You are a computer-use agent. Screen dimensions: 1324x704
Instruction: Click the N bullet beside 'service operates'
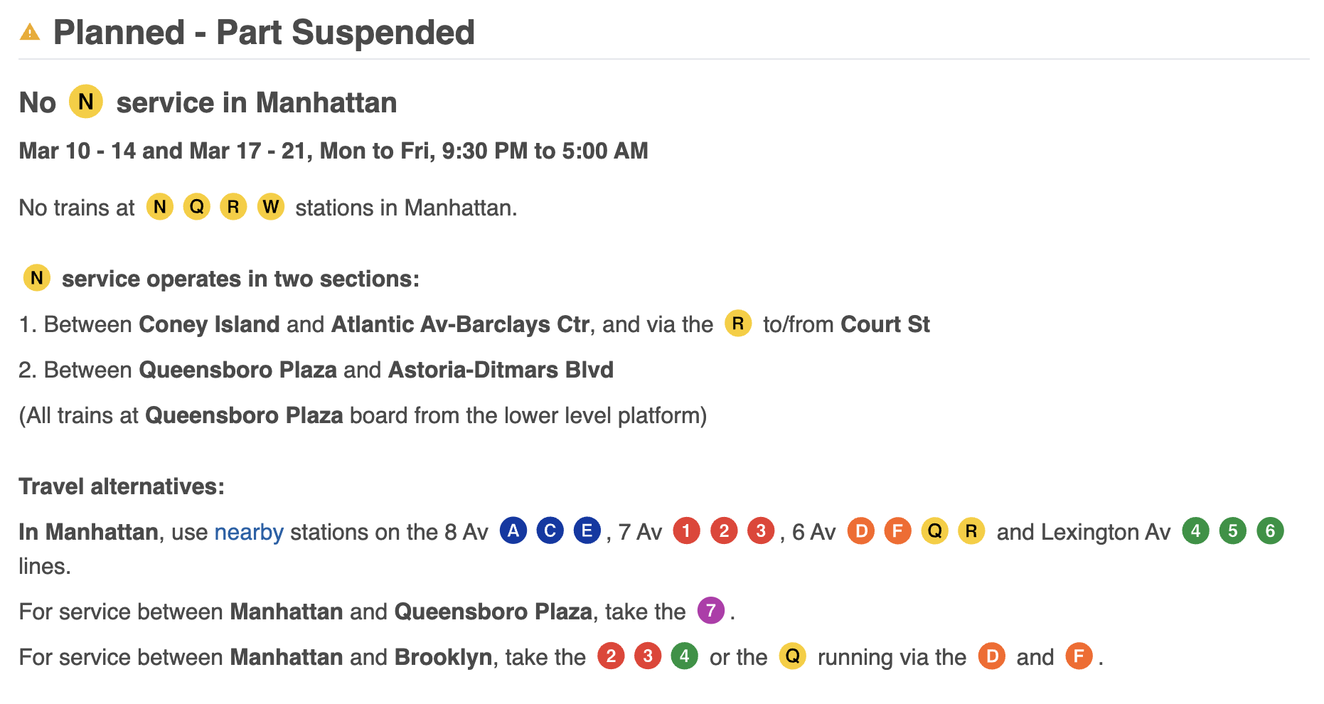point(37,278)
